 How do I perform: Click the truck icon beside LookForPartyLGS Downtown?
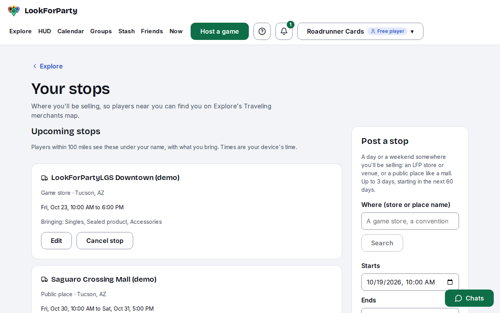click(x=45, y=178)
